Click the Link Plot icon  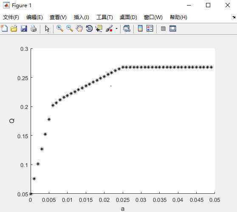click(x=127, y=28)
